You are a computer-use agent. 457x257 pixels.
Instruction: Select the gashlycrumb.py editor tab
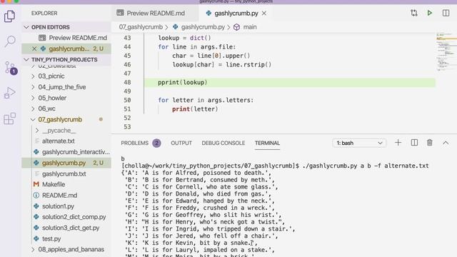coord(236,14)
